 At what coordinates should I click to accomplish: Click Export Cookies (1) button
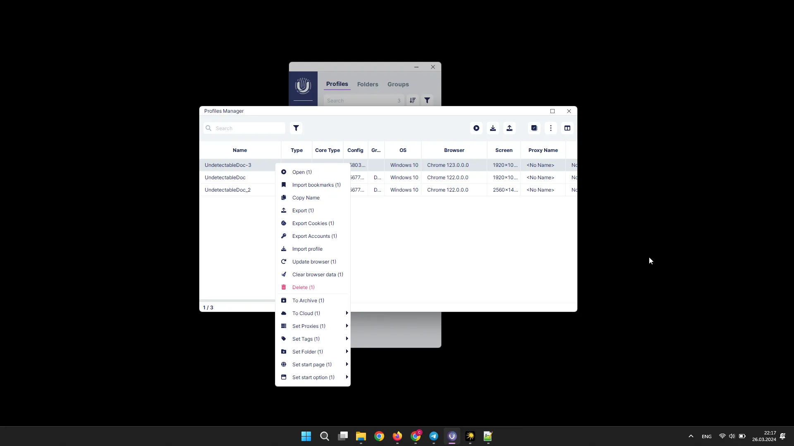(x=313, y=223)
